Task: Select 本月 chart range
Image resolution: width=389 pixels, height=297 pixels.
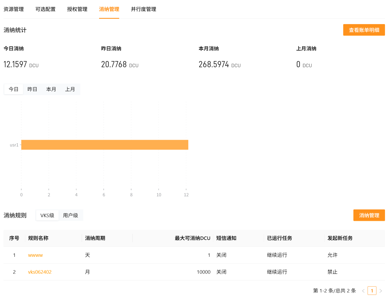Action: tap(51, 89)
